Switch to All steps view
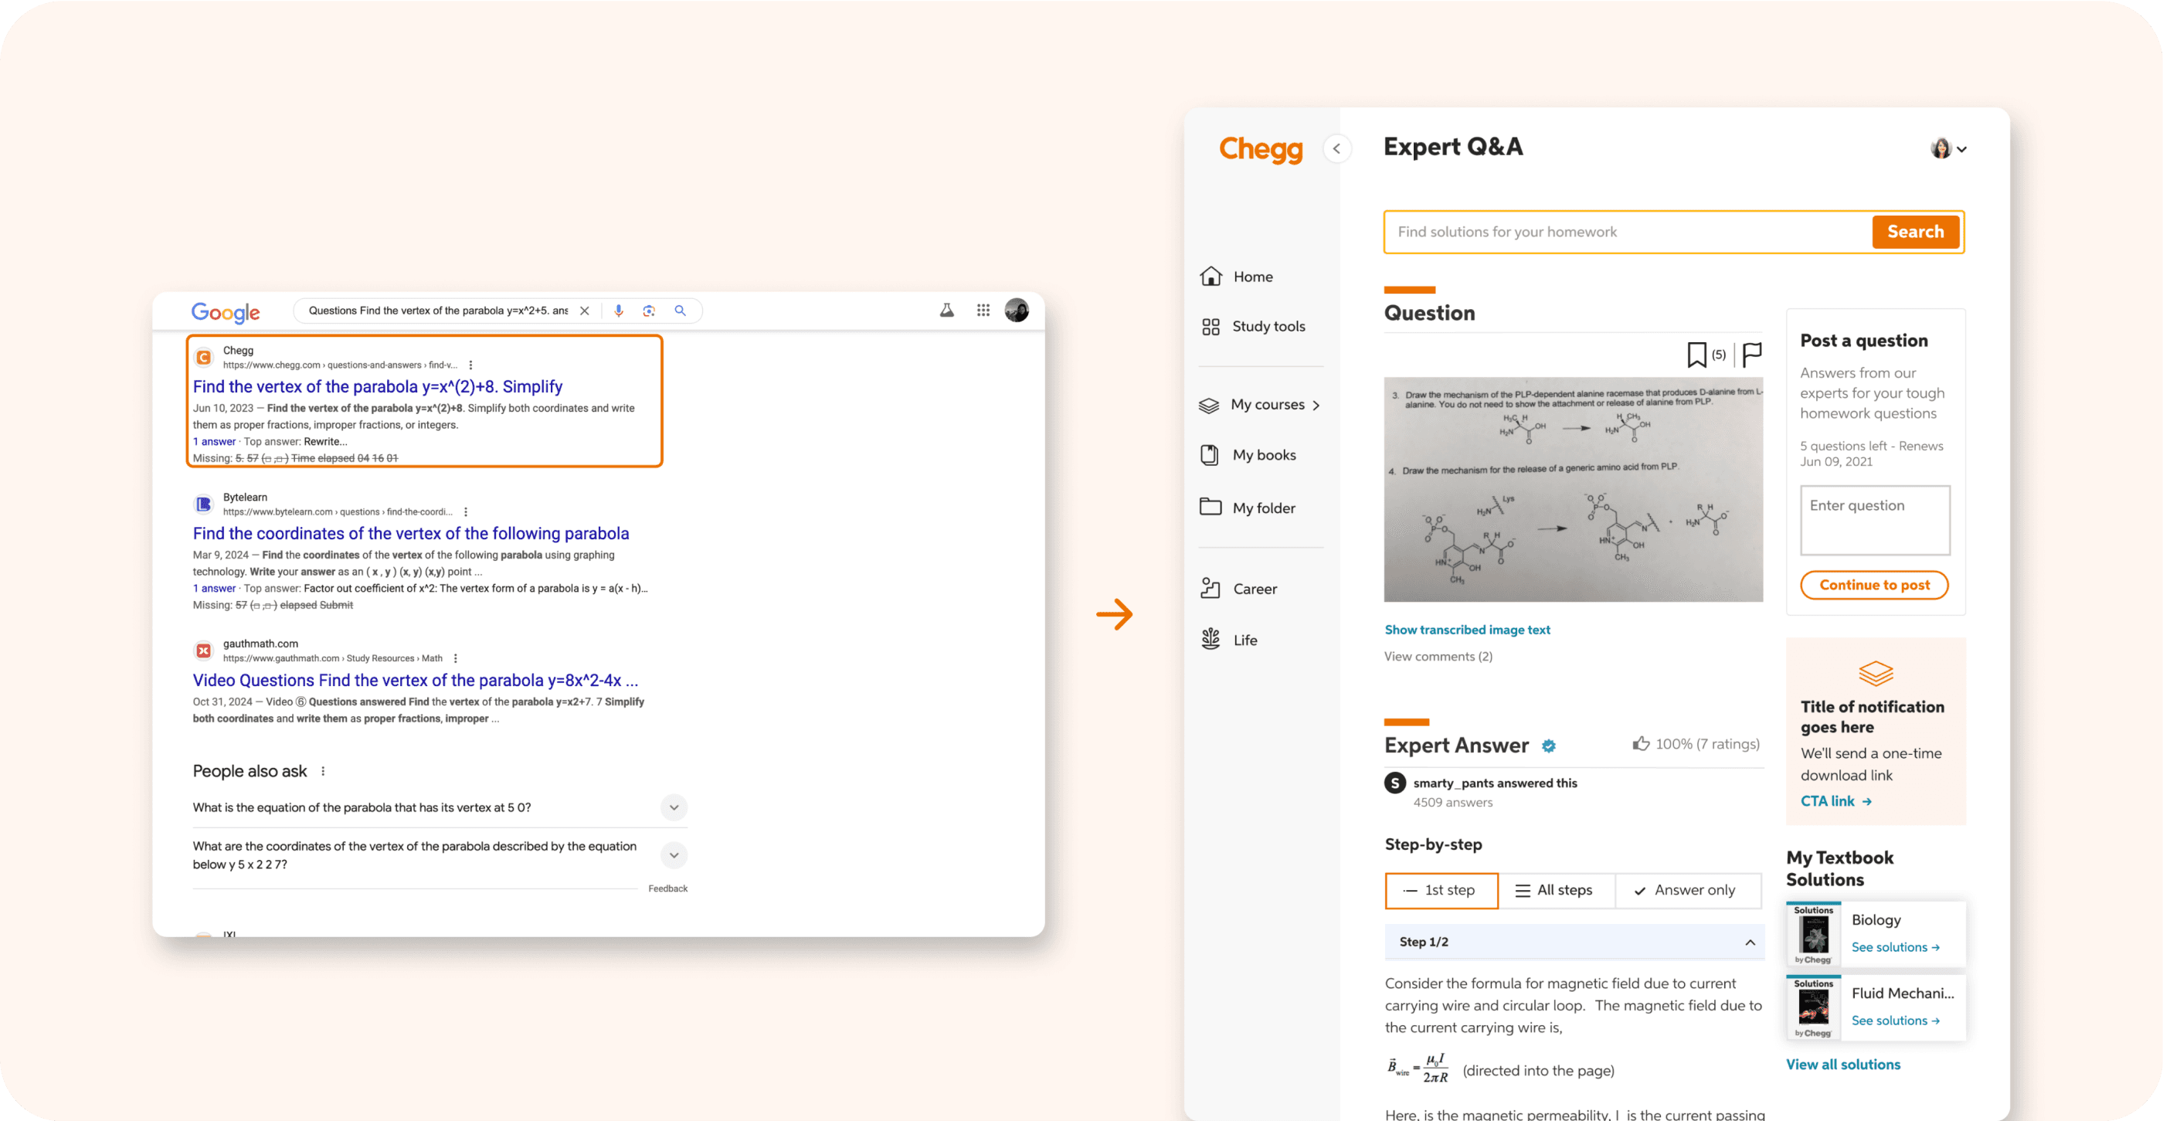 (1555, 890)
